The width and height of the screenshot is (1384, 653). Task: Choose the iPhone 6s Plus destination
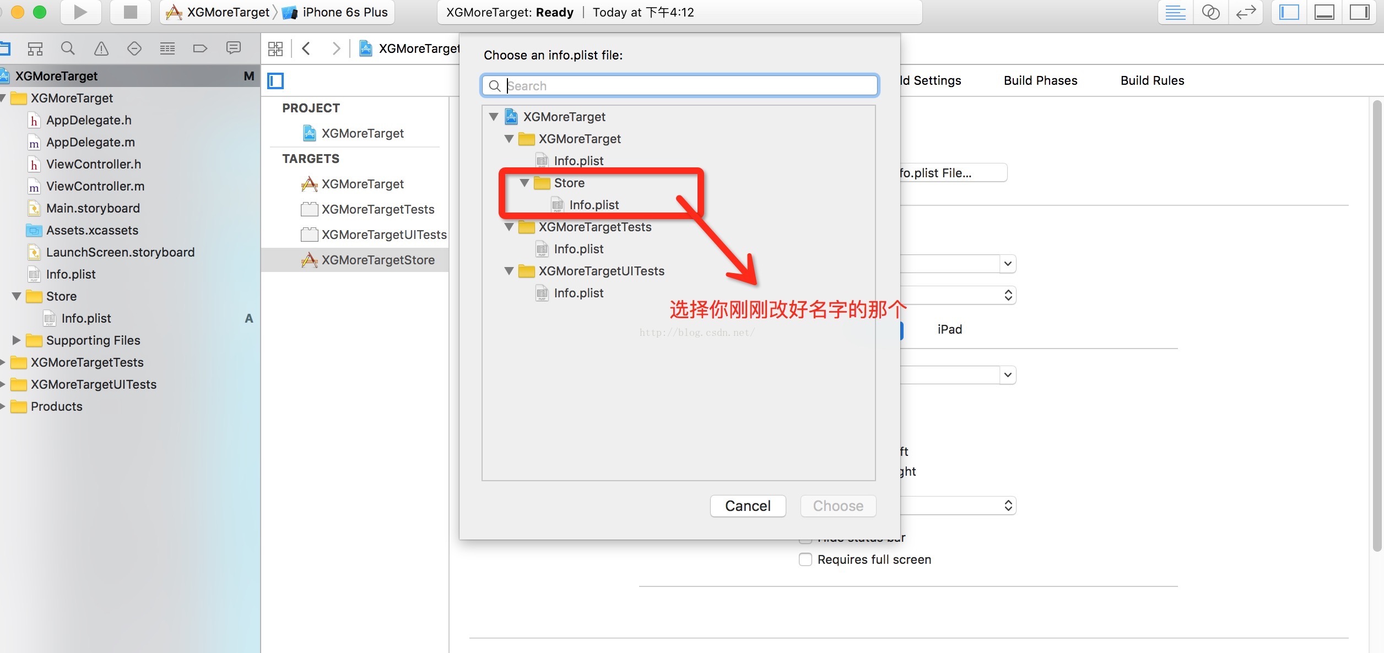coord(336,12)
